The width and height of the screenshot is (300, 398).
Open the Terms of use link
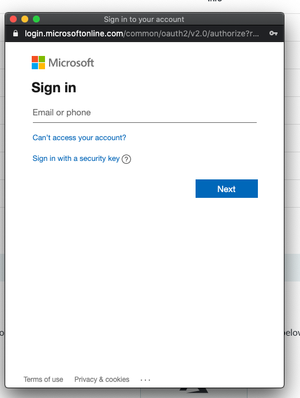click(43, 380)
